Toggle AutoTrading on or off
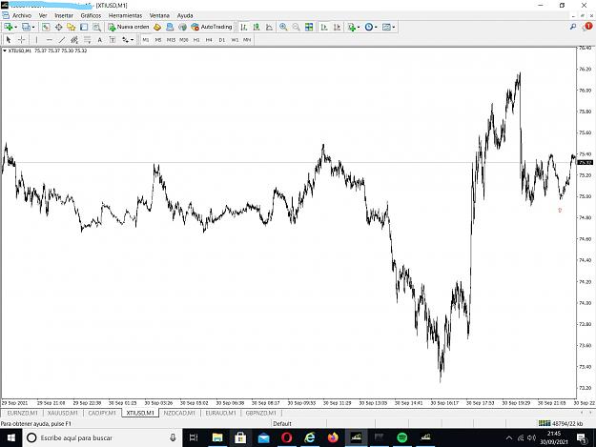Screen dimensions: 596x447 coord(212,27)
